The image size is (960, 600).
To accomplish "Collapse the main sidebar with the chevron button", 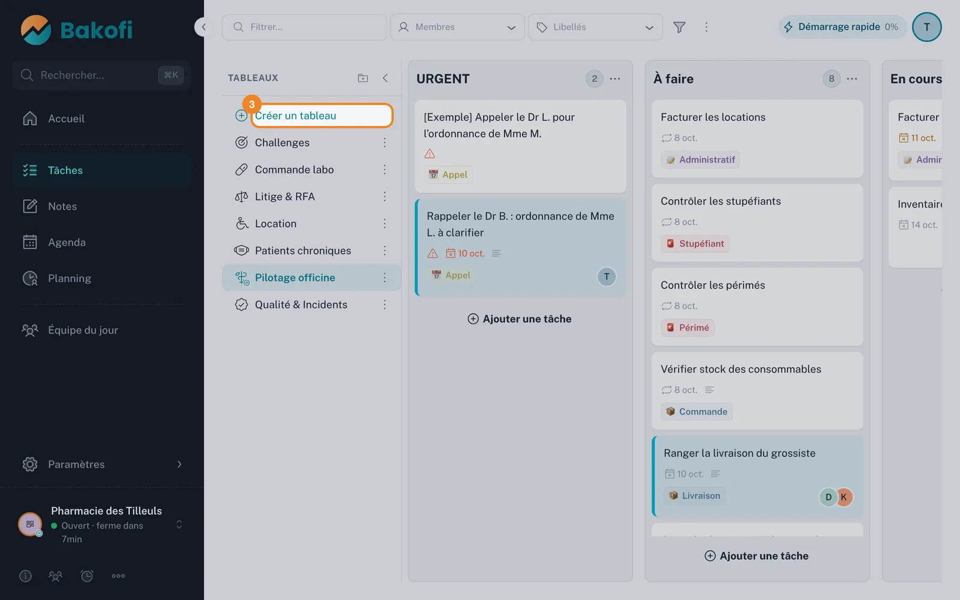I will tap(204, 27).
